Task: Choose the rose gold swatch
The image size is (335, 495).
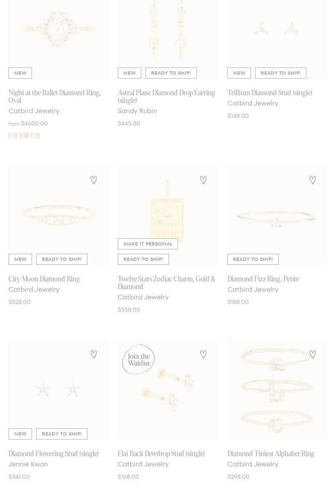Action: [24, 135]
